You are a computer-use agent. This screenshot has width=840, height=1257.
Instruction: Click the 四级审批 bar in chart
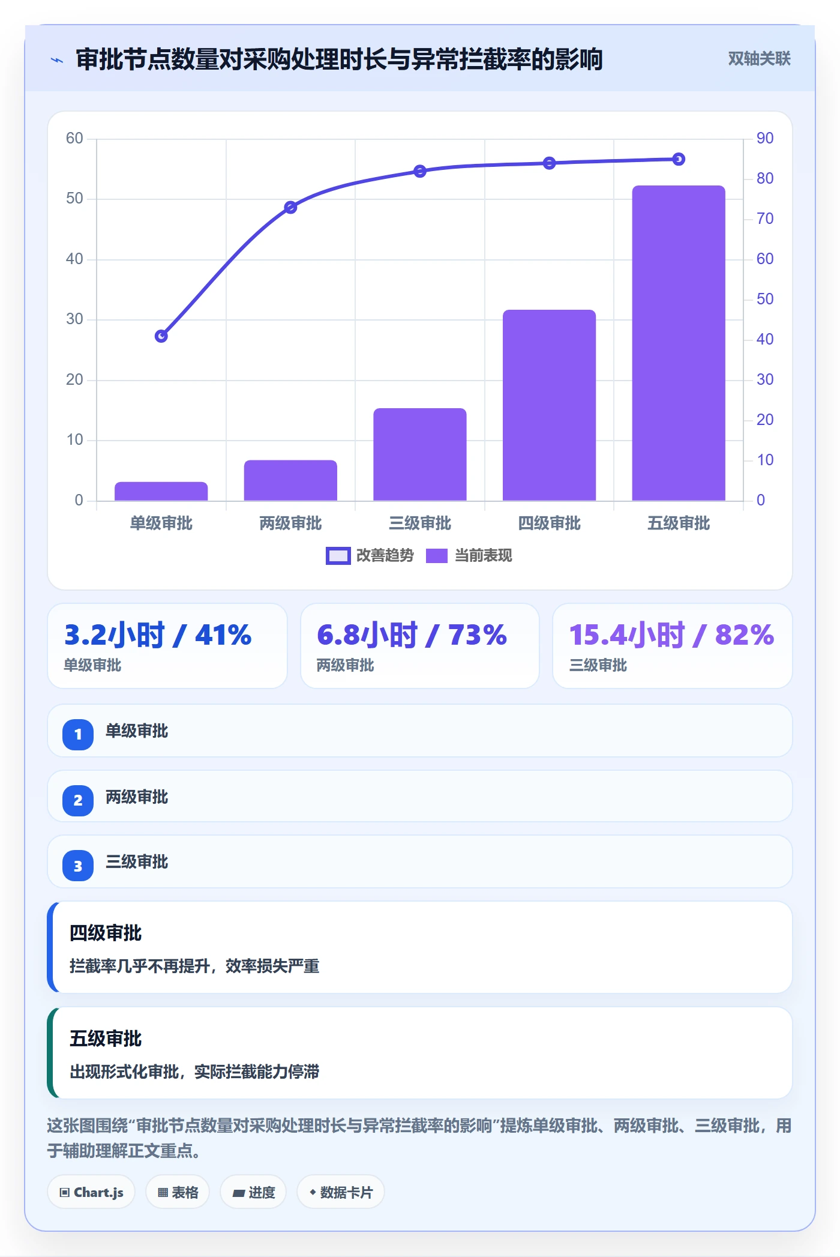[x=549, y=405]
